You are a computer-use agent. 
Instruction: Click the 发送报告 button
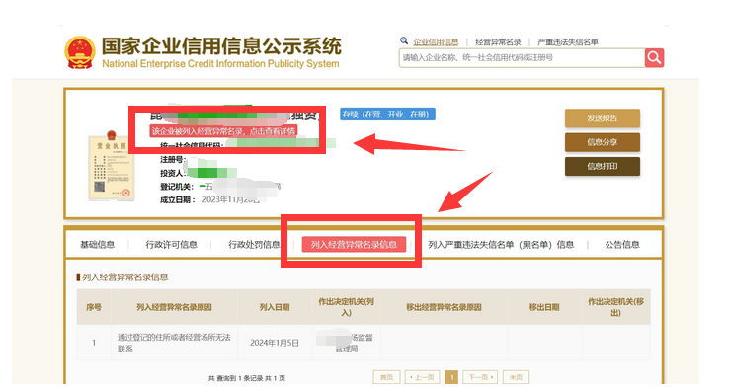603,118
